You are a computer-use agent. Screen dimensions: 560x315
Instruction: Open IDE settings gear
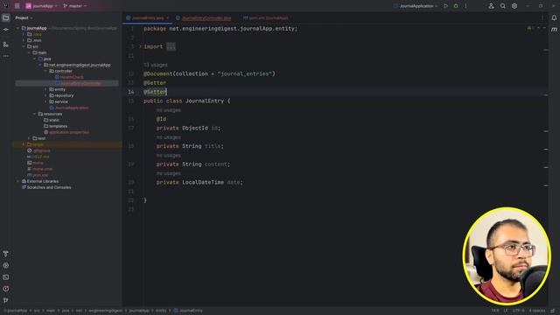coord(514,6)
